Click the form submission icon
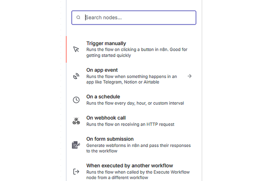This screenshot has height=181, width=263. click(76, 145)
